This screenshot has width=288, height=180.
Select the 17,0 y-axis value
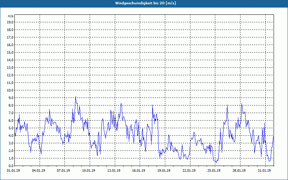tap(10, 37)
